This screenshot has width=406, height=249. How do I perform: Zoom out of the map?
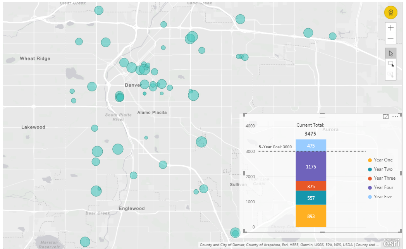[x=391, y=38]
